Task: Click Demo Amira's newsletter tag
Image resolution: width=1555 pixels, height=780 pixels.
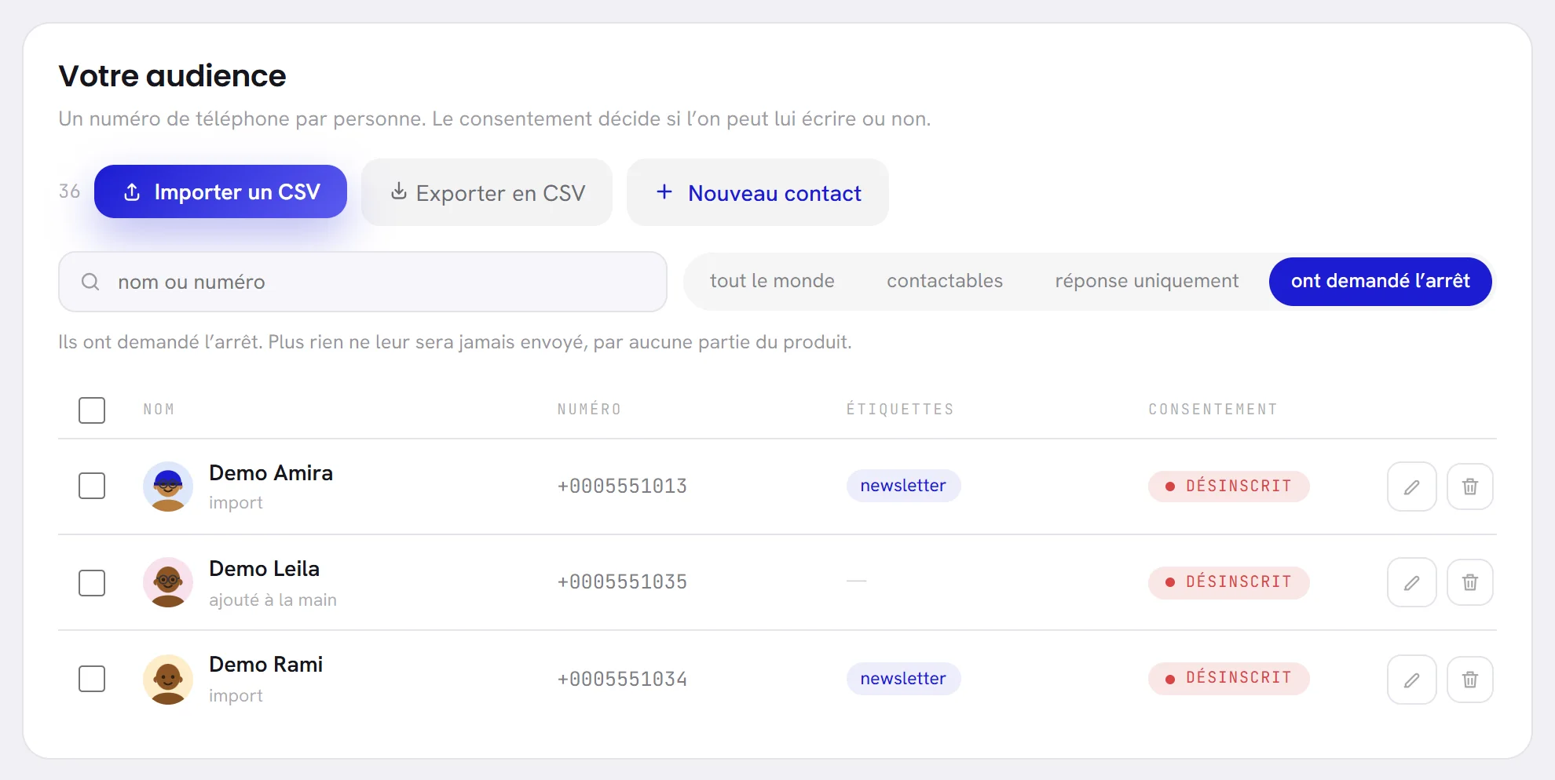Action: pos(903,486)
